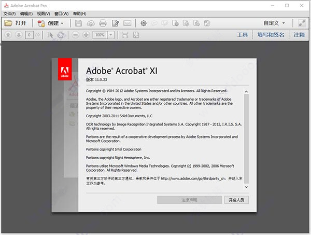The height and width of the screenshot is (235, 311).
Task: Click the zoom in plus icon
Action: tap(86, 35)
